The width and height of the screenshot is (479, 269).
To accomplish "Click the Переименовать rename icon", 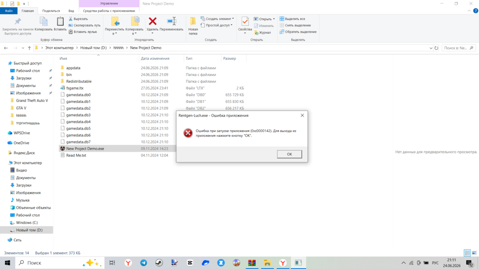I will [x=171, y=22].
